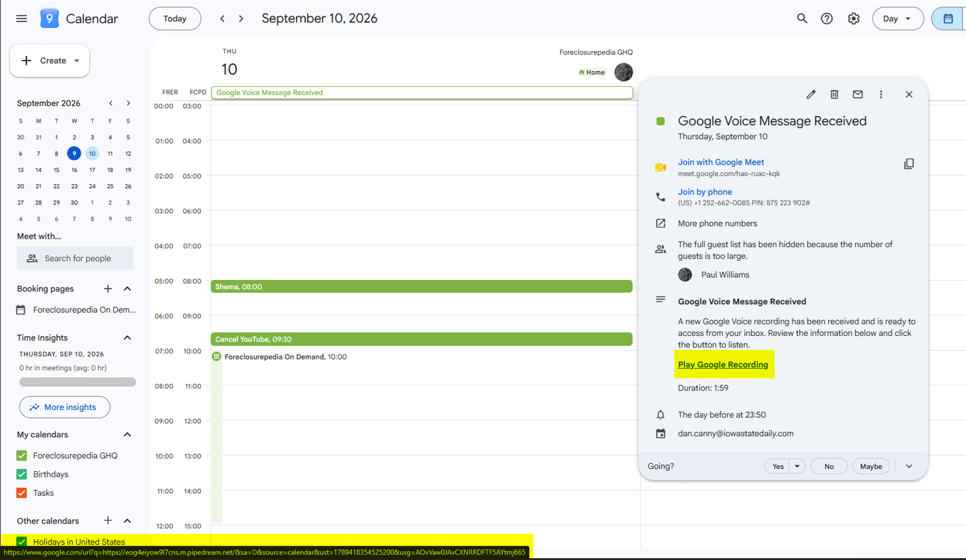Open the Shema 08:00 event

(x=422, y=287)
